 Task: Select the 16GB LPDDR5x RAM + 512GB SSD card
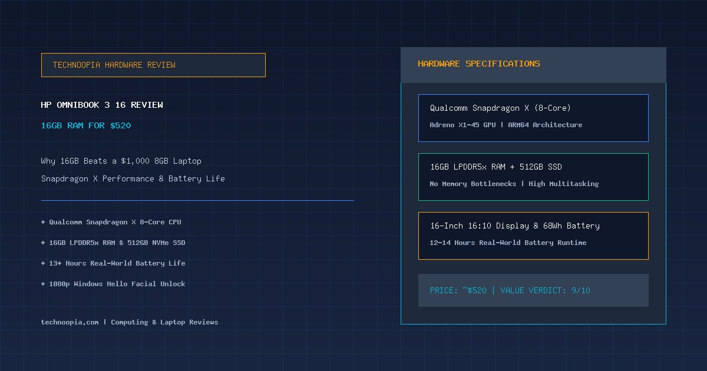(533, 177)
